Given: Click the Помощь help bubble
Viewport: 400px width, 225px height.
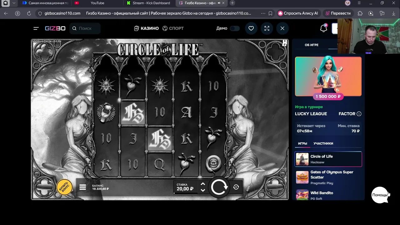Looking at the screenshot, I should click(x=380, y=195).
